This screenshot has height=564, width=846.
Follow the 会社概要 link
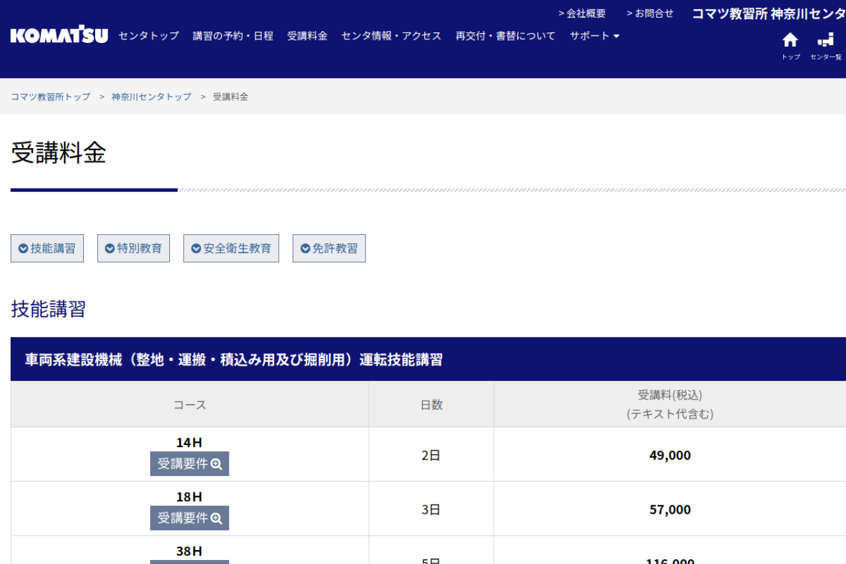pos(582,13)
